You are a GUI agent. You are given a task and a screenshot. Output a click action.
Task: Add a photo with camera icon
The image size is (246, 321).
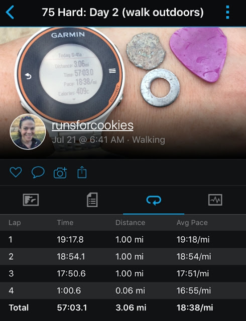tap(60, 173)
